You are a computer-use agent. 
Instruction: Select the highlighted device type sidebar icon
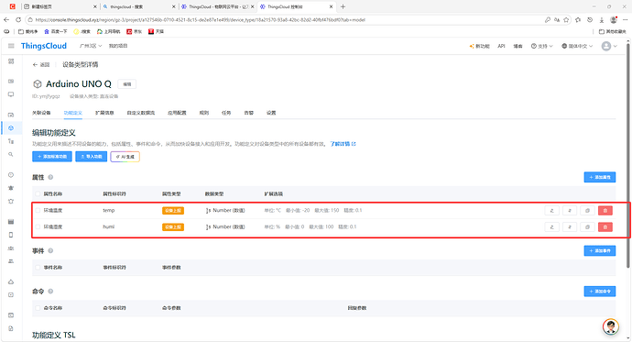tap(11, 127)
